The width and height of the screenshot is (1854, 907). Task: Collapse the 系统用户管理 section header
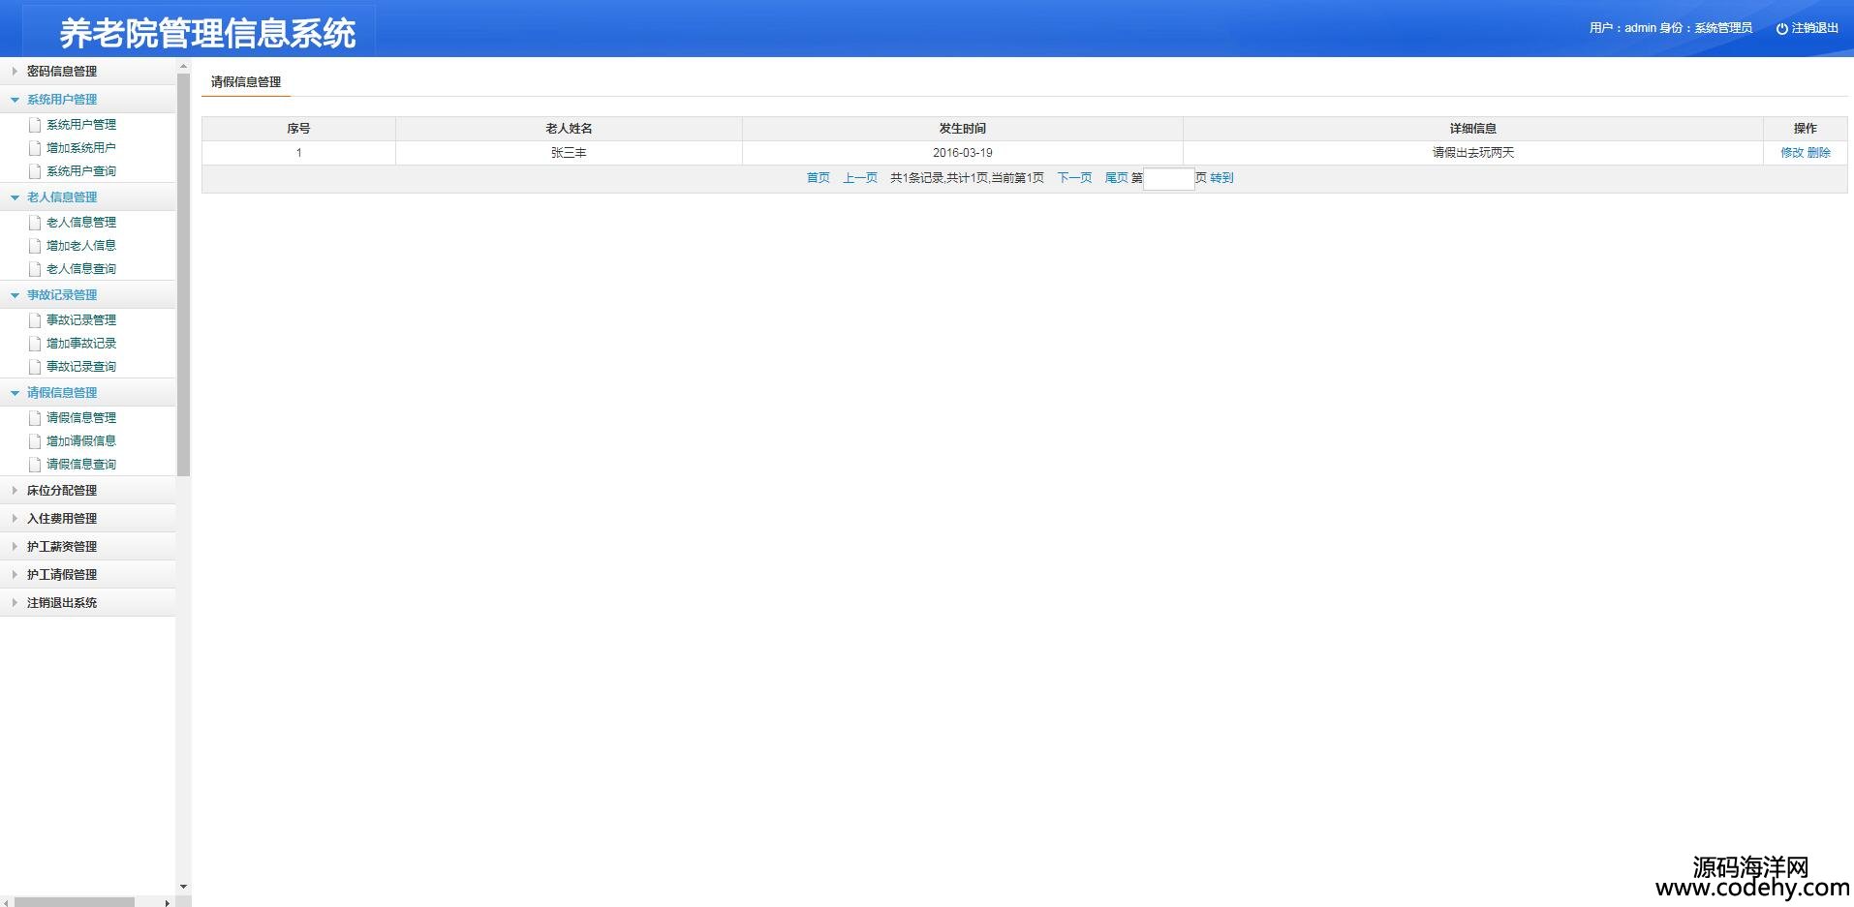coord(87,100)
